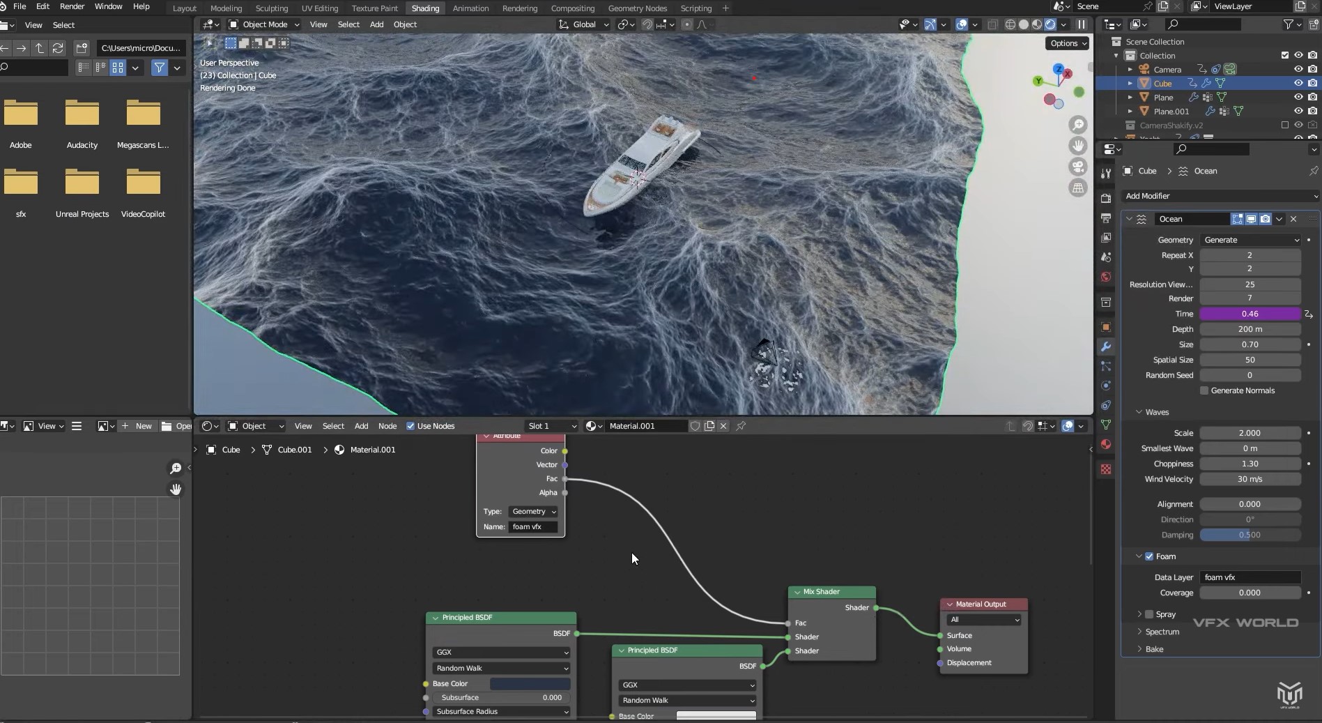
Task: Disable the Foam checkbox
Action: click(x=1149, y=556)
